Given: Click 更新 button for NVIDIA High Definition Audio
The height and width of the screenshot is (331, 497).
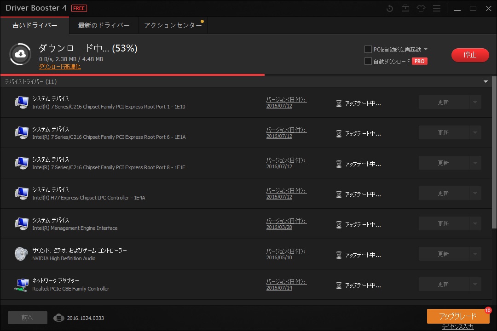Looking at the screenshot, I should coord(444,254).
